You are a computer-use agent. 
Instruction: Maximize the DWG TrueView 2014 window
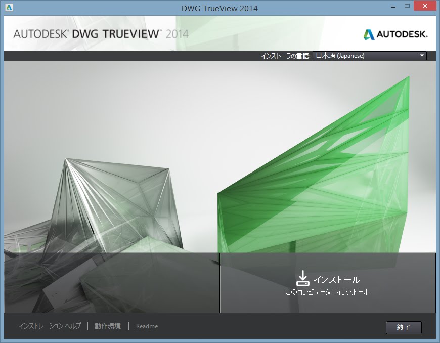(x=407, y=6)
